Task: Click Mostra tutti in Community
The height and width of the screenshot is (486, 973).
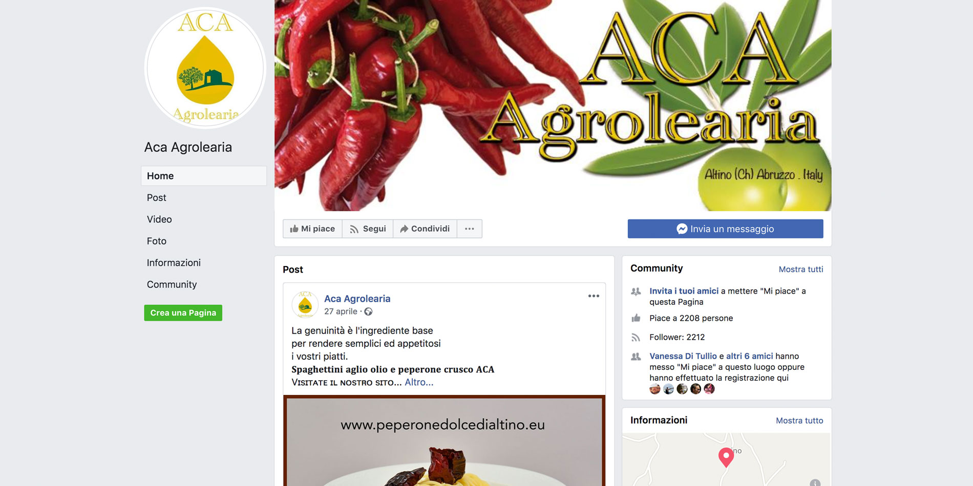Action: (x=801, y=269)
